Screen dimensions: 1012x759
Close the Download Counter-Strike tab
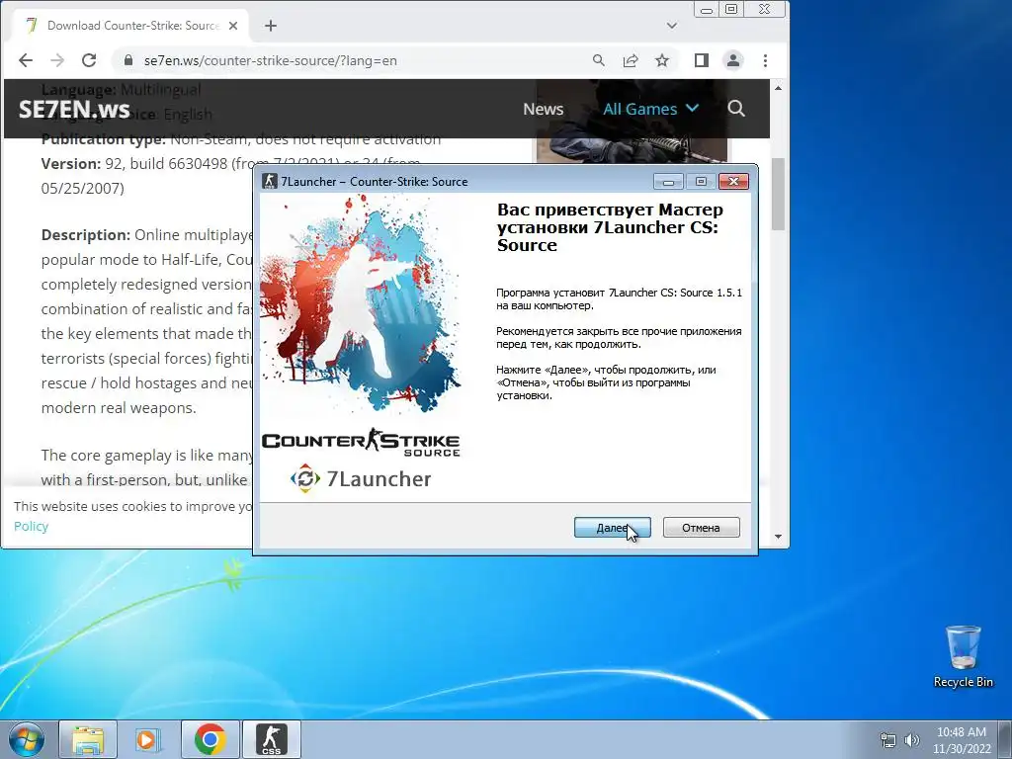pos(233,26)
